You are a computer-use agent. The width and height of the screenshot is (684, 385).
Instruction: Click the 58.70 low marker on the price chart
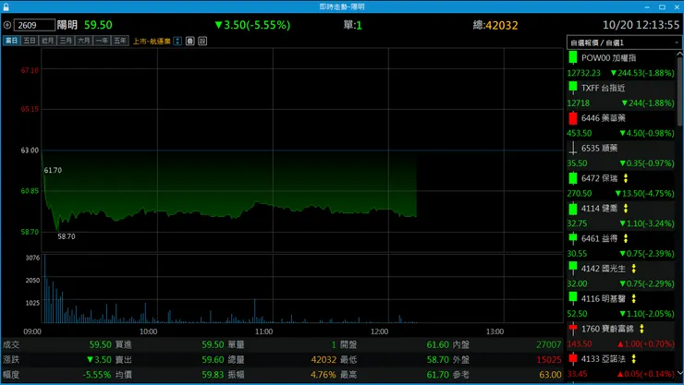tap(67, 236)
